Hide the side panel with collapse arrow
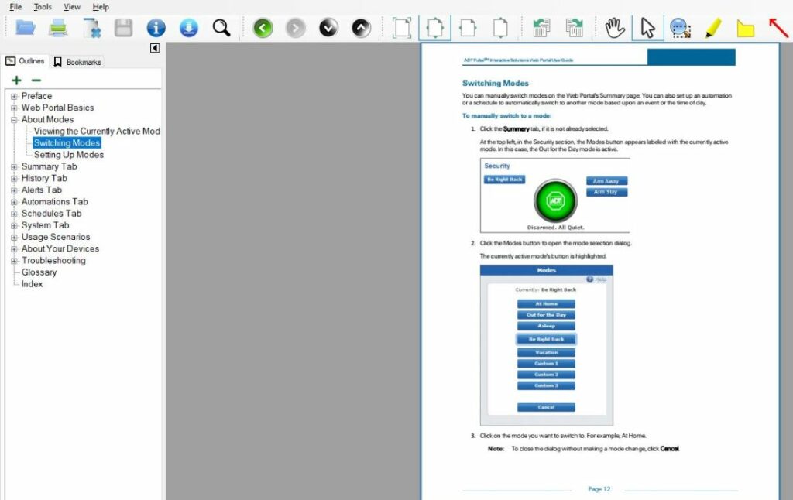The image size is (793, 500). tap(155, 48)
